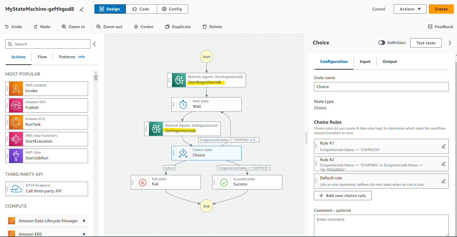
Task: Click the AWS Glue StartJobRun icon
Action: tap(16, 156)
